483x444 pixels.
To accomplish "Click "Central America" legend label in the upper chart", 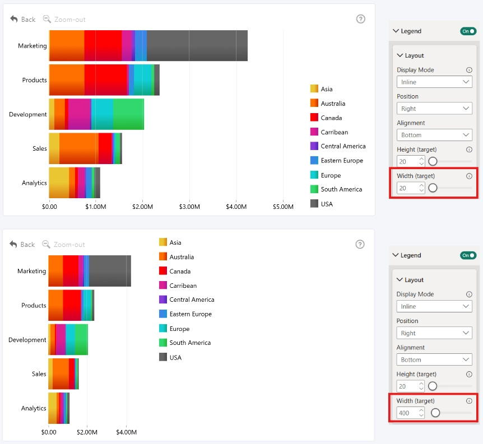I will tap(343, 146).
